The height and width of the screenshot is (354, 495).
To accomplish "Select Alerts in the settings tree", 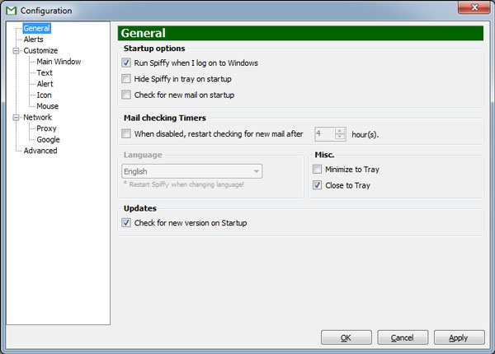I will click(34, 40).
